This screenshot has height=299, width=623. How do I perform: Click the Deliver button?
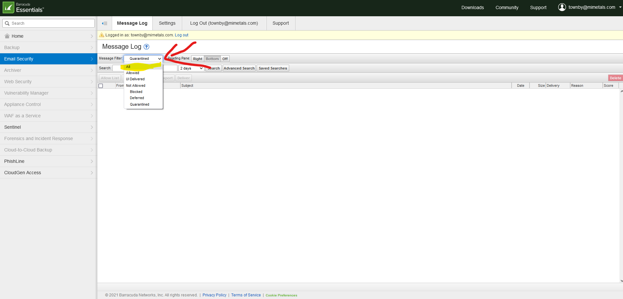[x=184, y=78]
